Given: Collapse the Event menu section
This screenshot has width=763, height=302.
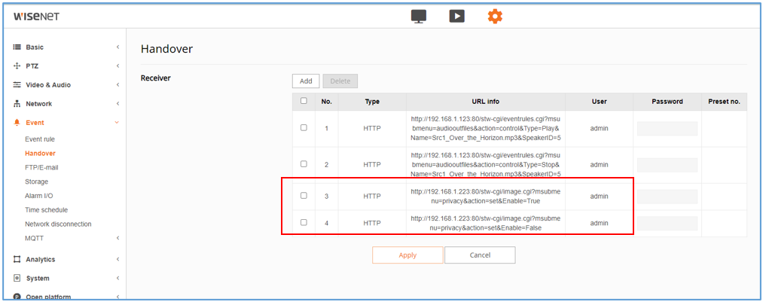Looking at the screenshot, I should coord(118,123).
